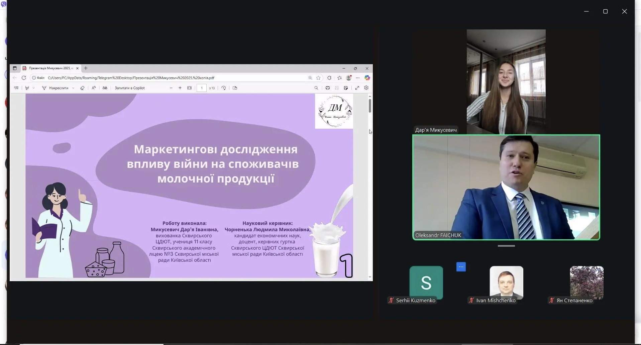Open browser extensions menu
This screenshot has height=345, width=641.
coord(329,78)
